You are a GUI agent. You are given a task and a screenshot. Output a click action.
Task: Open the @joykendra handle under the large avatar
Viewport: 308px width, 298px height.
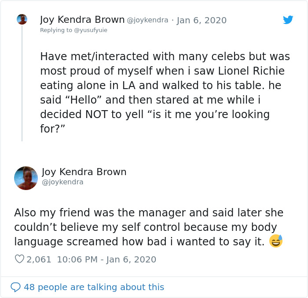point(62,182)
